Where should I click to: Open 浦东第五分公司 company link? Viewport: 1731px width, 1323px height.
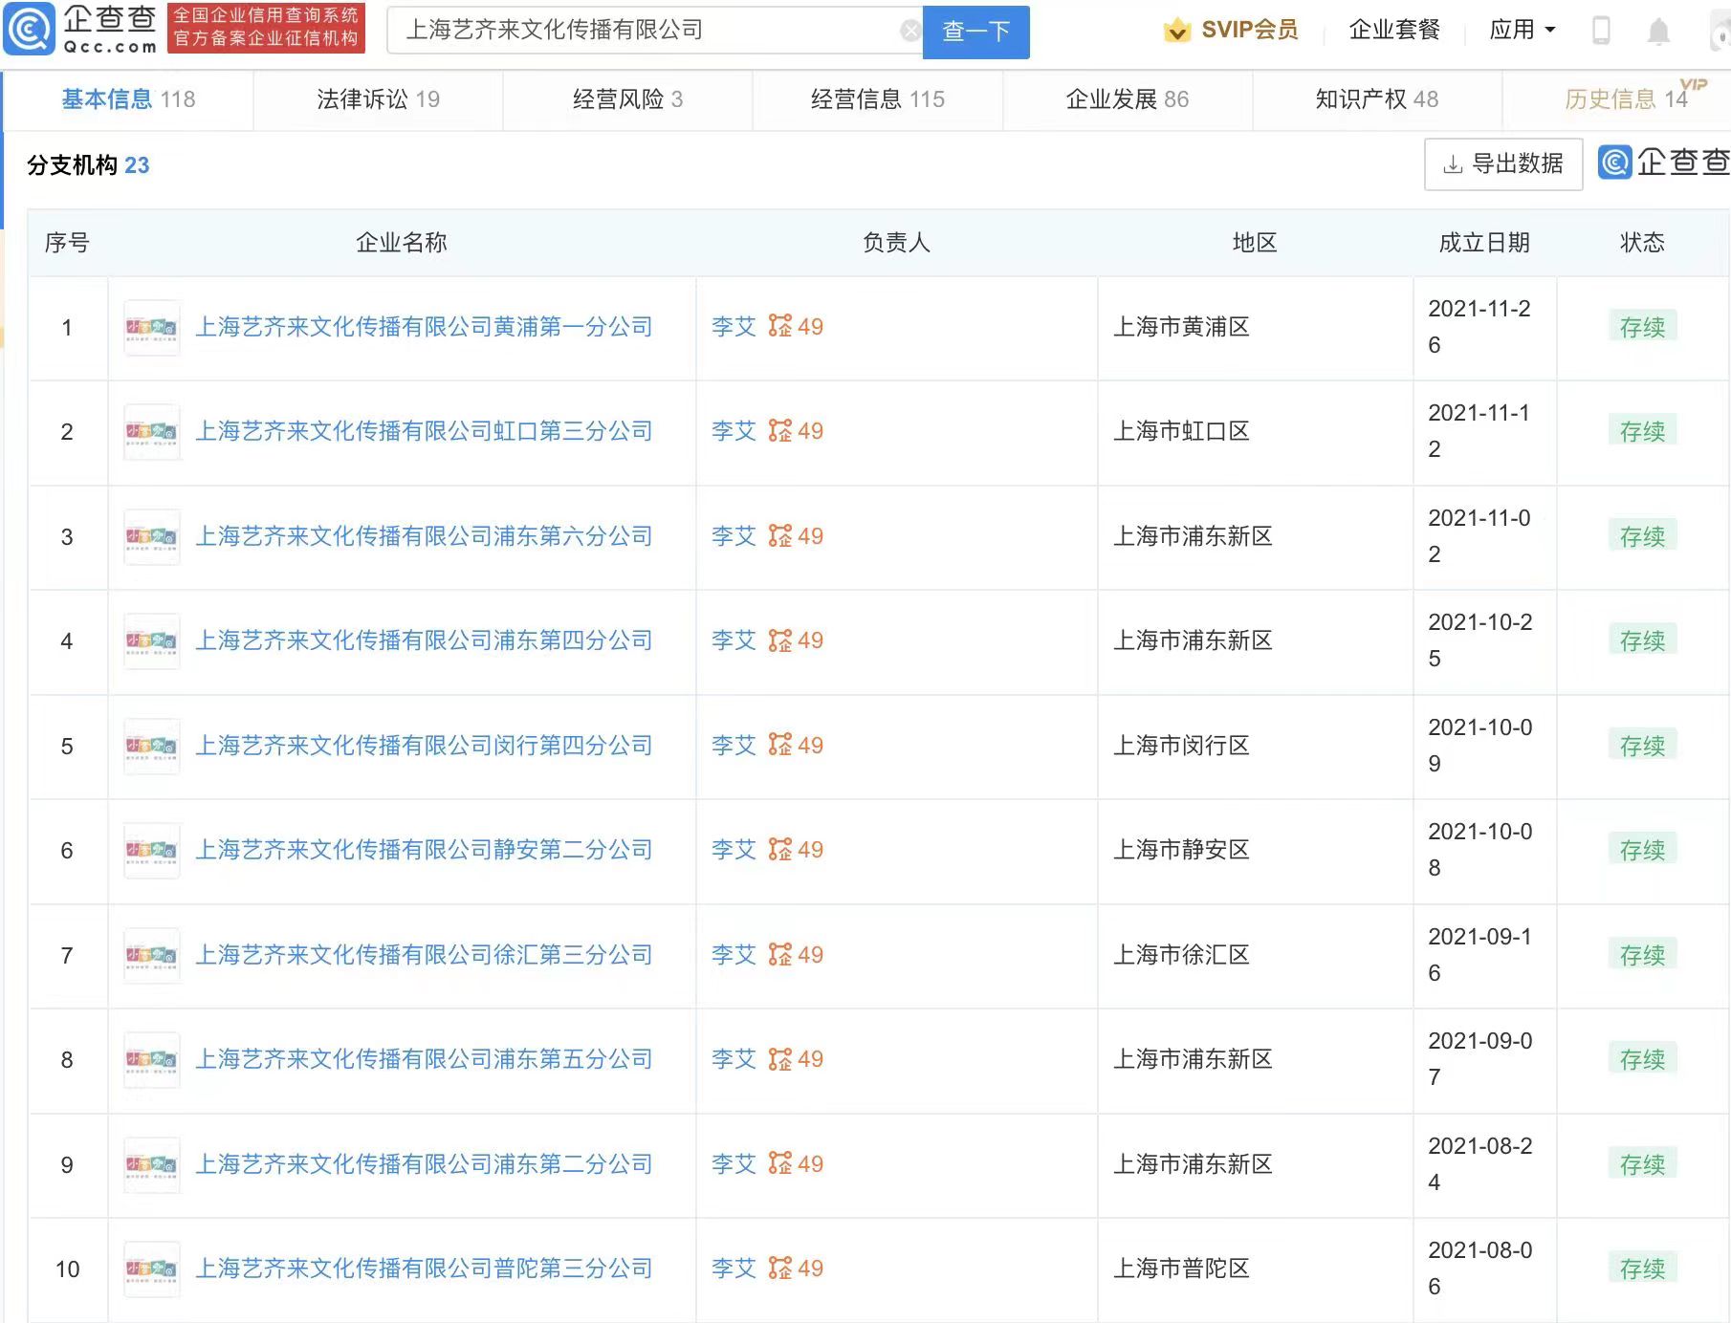pos(424,1059)
